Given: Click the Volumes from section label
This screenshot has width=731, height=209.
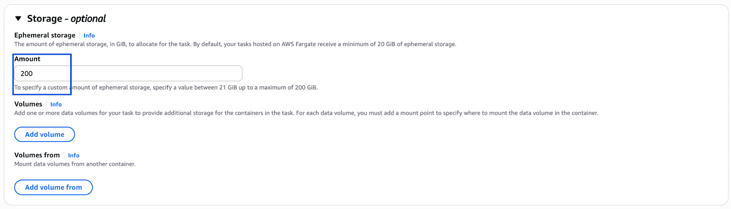Looking at the screenshot, I should click(x=37, y=155).
